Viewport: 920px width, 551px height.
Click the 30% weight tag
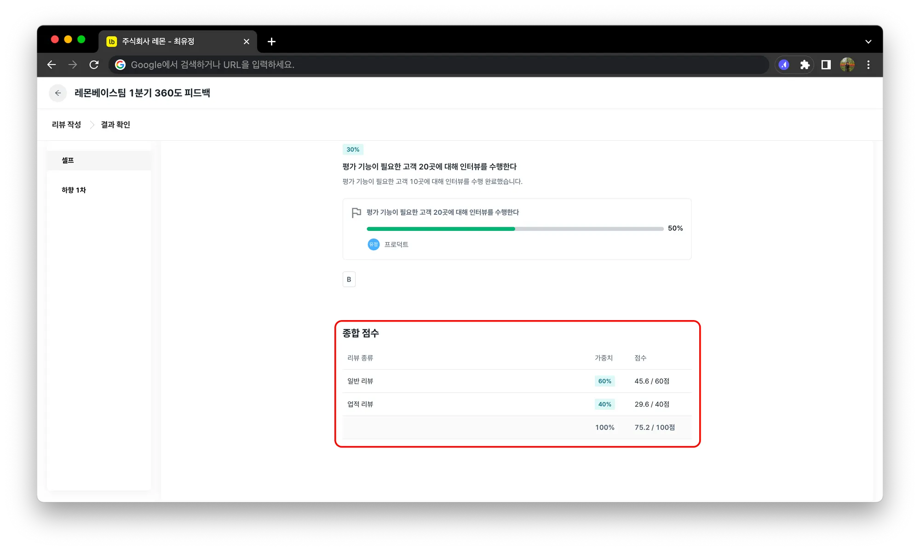(x=353, y=149)
